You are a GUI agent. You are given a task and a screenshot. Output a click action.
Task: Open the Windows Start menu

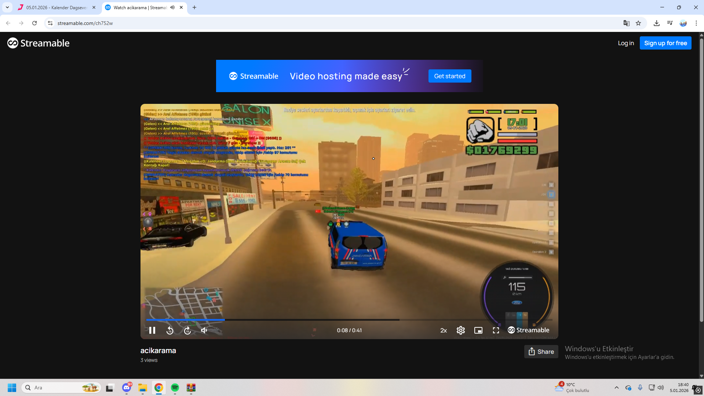click(12, 388)
